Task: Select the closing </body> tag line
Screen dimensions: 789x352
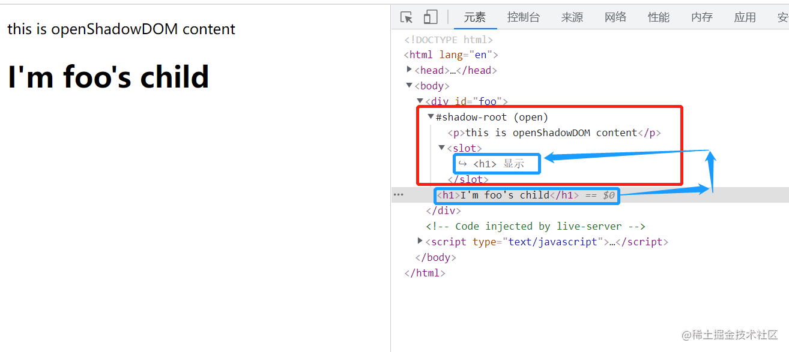Action: tap(435, 257)
